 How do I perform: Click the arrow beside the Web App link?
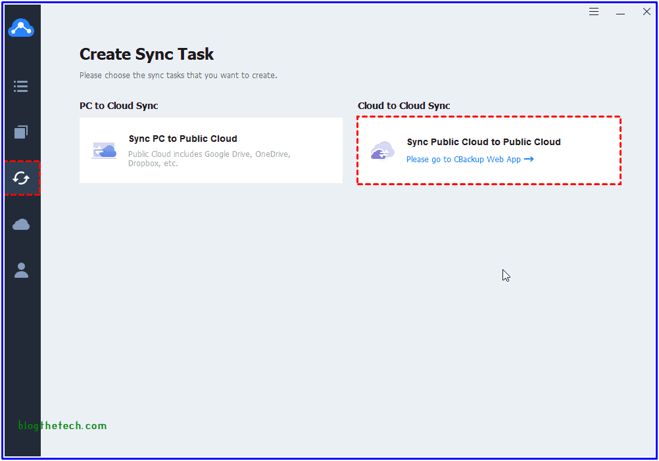(x=529, y=159)
